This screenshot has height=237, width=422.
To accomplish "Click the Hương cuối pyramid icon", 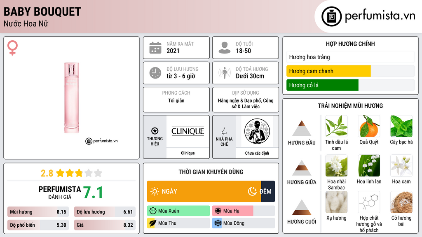I will point(302,207).
